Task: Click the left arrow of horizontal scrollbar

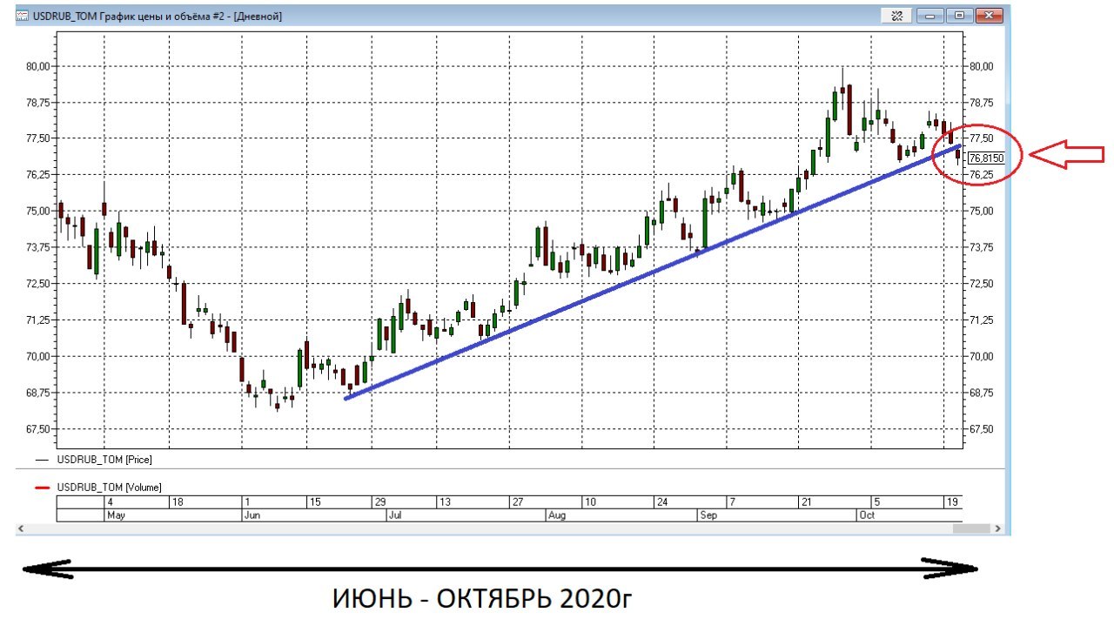Action: click(21, 528)
